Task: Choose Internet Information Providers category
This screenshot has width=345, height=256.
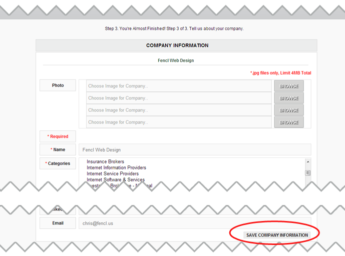Action: click(116, 167)
